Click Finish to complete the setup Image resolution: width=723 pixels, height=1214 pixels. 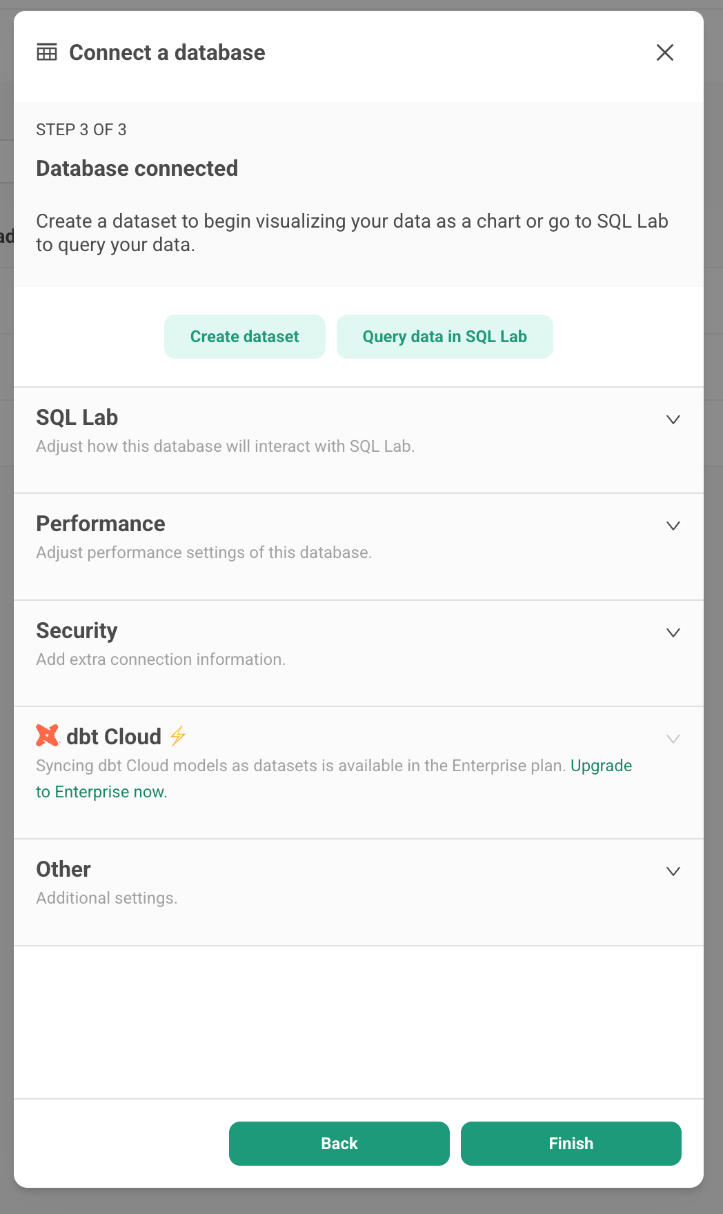pyautogui.click(x=571, y=1144)
